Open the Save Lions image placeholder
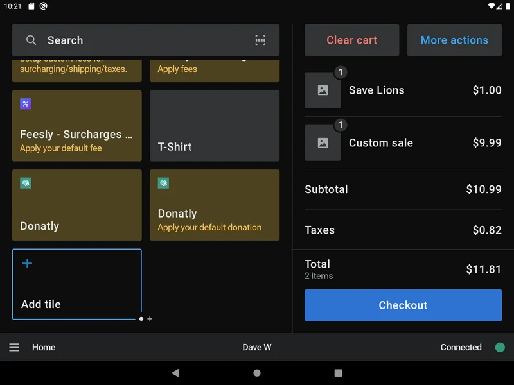 point(323,90)
